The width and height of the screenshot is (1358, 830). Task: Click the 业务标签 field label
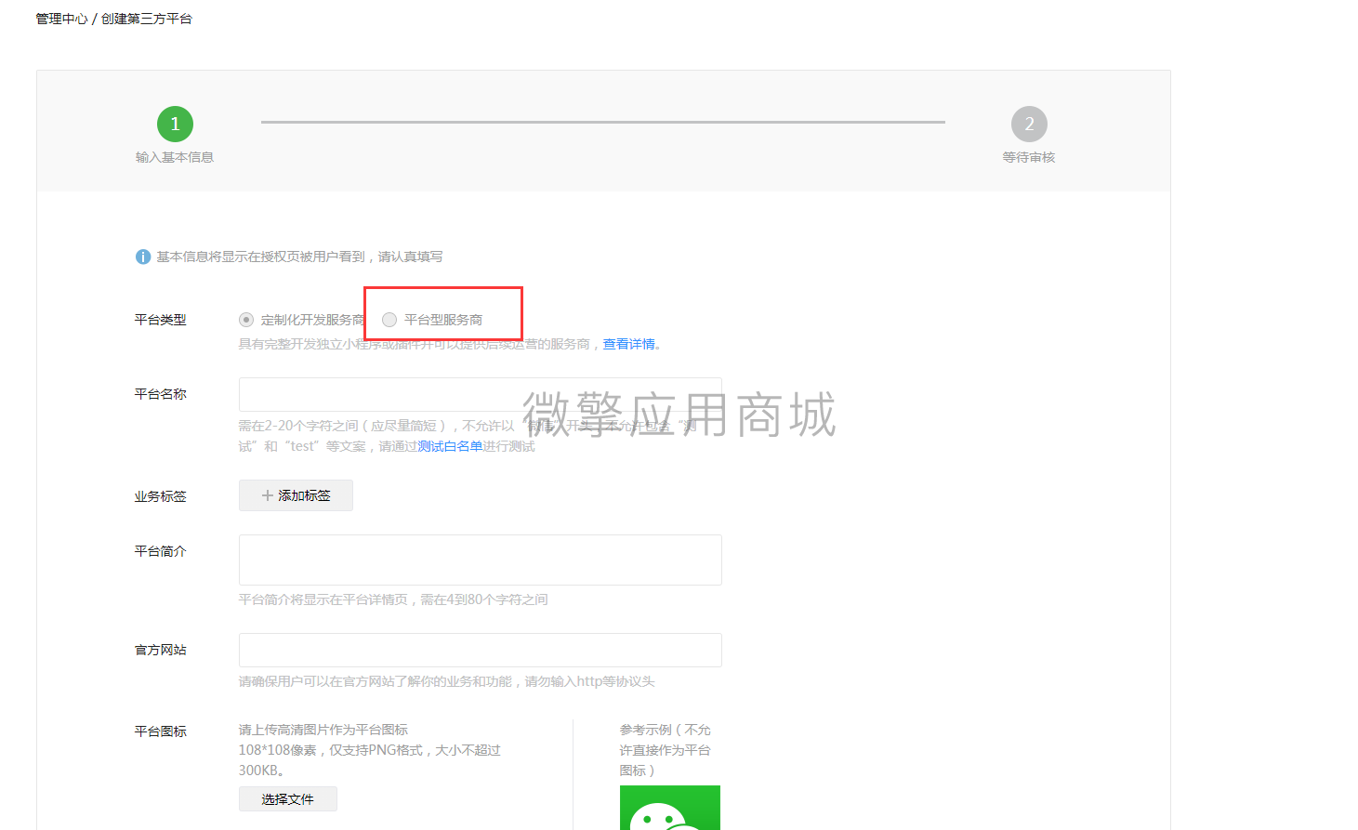click(x=160, y=496)
